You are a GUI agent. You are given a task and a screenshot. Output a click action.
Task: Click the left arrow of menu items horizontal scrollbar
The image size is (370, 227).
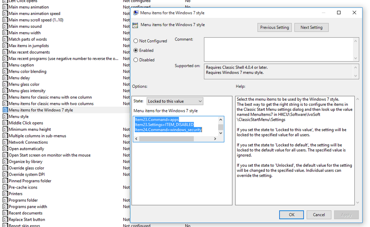[x=136, y=139]
